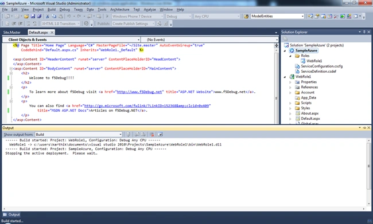Screen dimensions: 373x224
Task: Click the New Project toolbar icon
Action: point(7,17)
